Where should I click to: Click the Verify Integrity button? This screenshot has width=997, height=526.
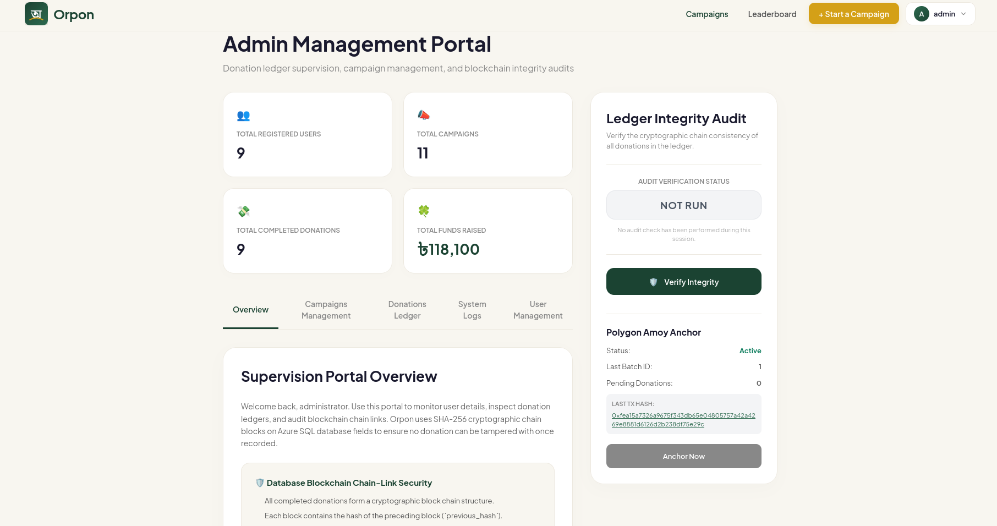point(683,282)
